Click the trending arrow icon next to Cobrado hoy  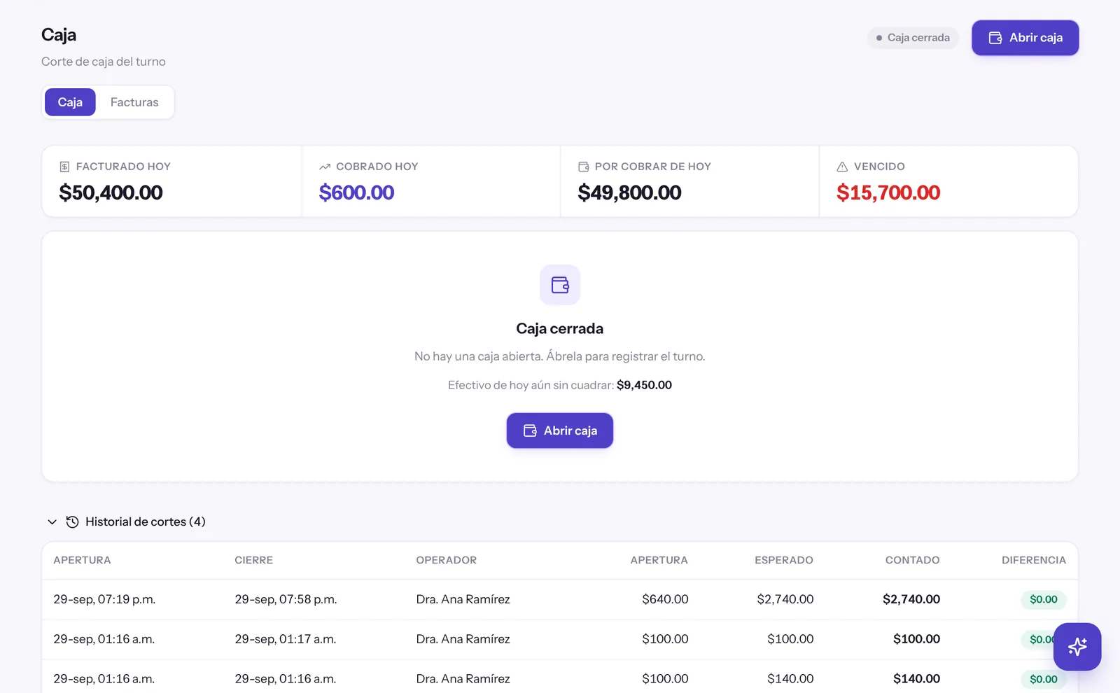click(325, 167)
